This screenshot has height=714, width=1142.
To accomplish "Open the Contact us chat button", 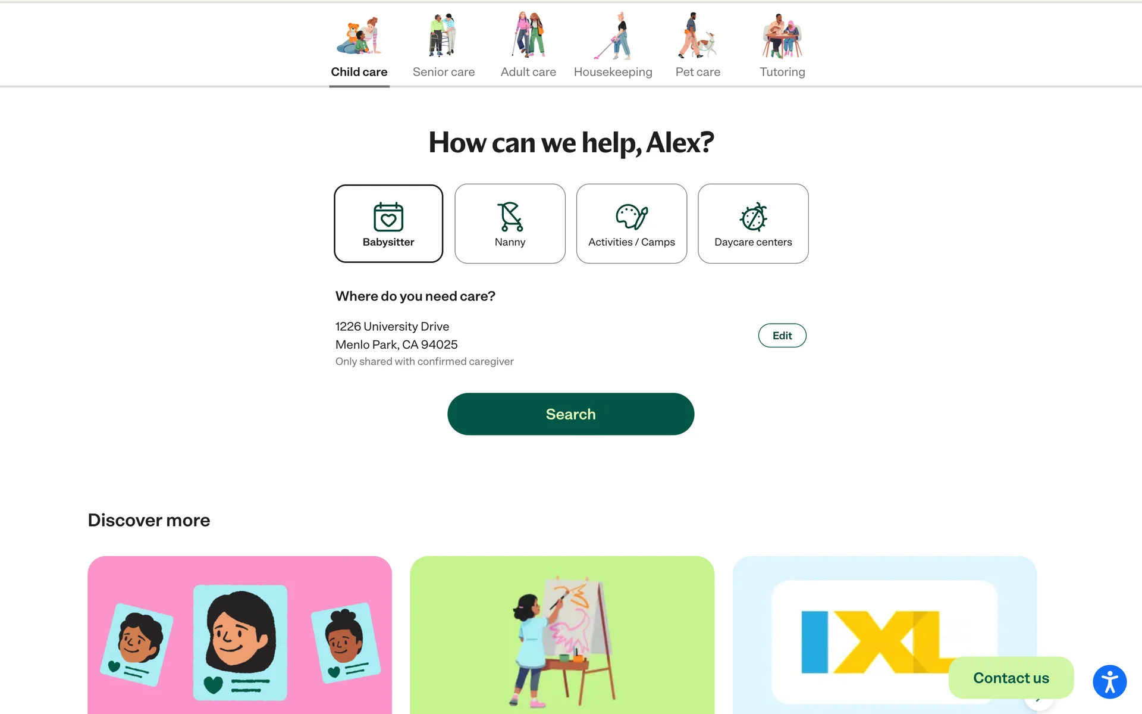I will click(x=1011, y=678).
